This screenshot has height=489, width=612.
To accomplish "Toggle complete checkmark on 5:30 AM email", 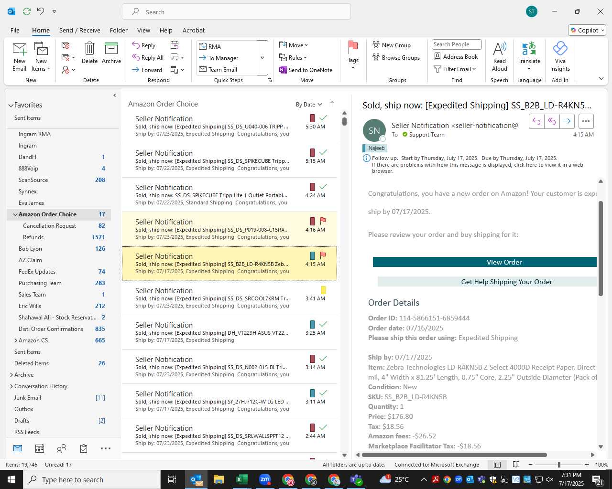I will point(323,118).
